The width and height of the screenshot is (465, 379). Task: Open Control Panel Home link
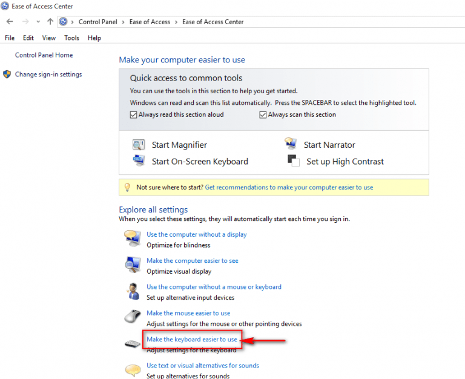coord(44,55)
